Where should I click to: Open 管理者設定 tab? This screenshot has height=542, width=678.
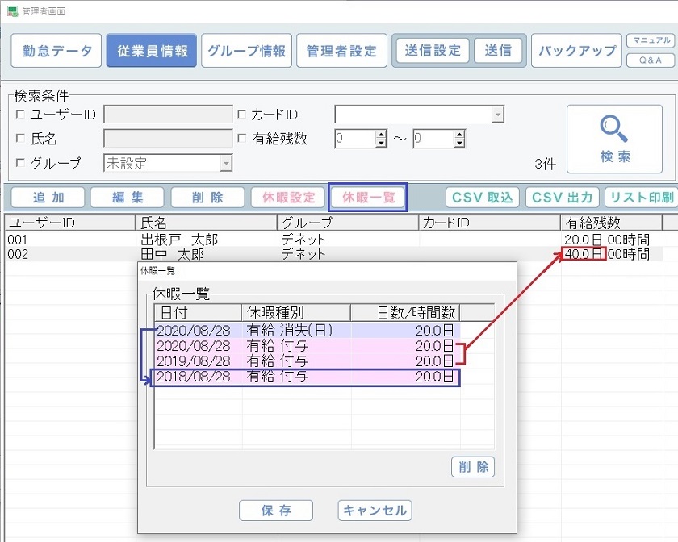pos(341,51)
